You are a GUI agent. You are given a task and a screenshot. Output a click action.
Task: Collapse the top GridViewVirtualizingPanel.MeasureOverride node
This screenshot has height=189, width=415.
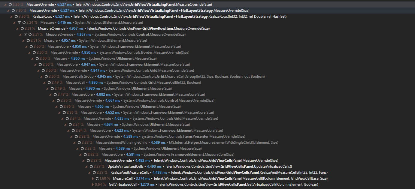tap(6, 5)
